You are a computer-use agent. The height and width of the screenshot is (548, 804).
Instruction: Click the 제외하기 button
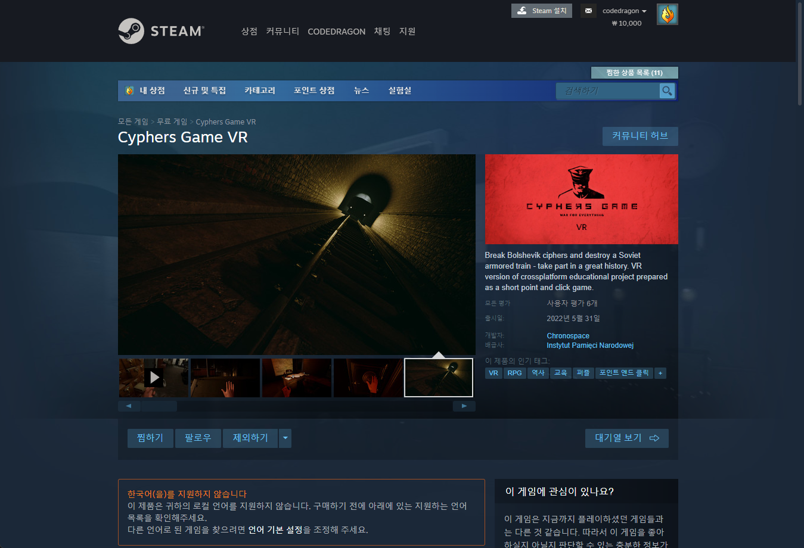tap(250, 438)
